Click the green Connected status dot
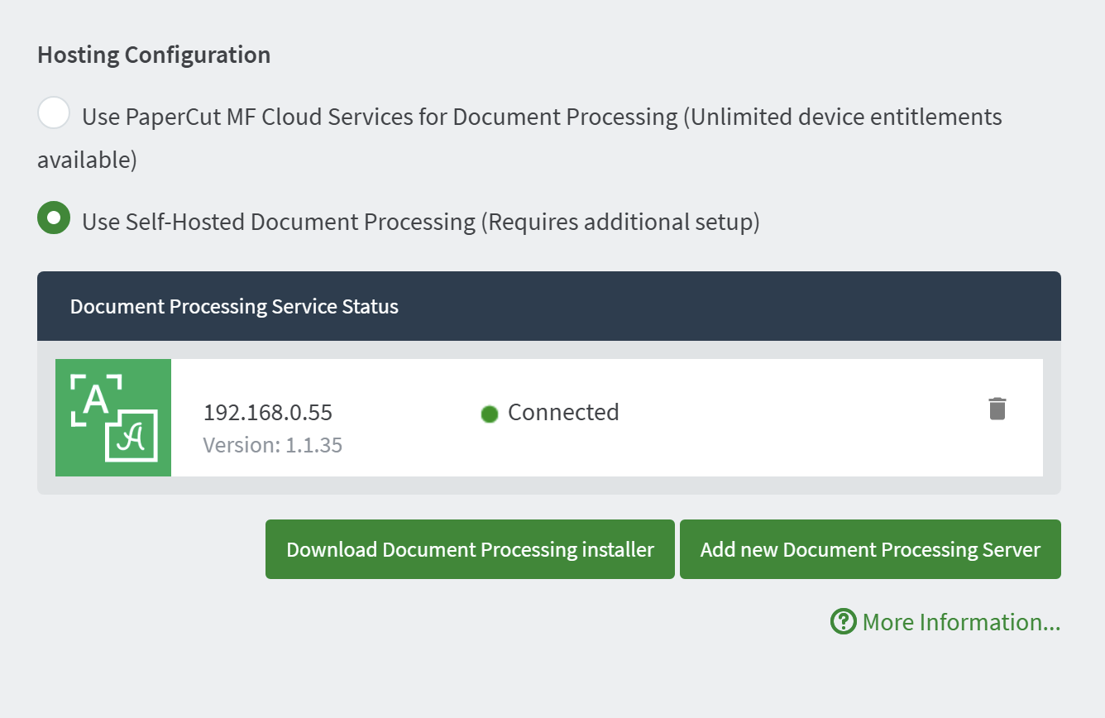 click(x=489, y=414)
